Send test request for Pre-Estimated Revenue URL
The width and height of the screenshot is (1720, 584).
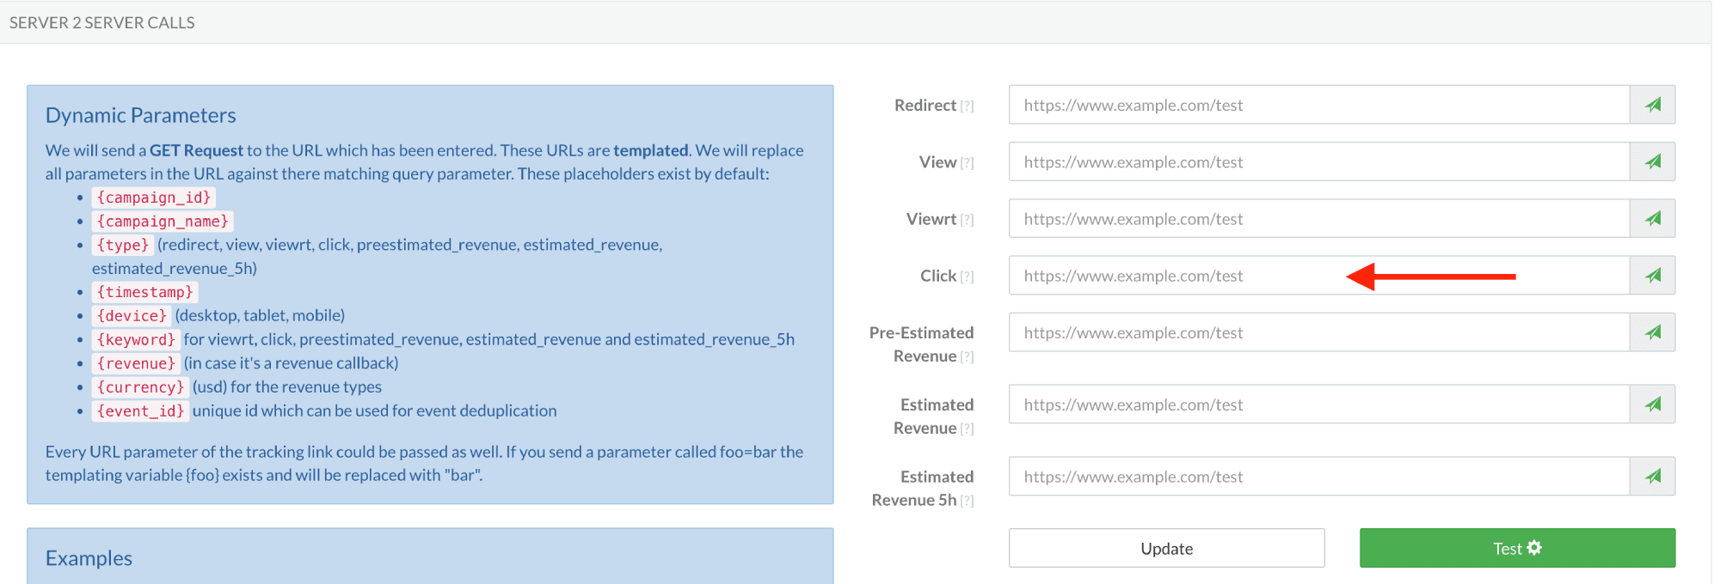[x=1652, y=332]
